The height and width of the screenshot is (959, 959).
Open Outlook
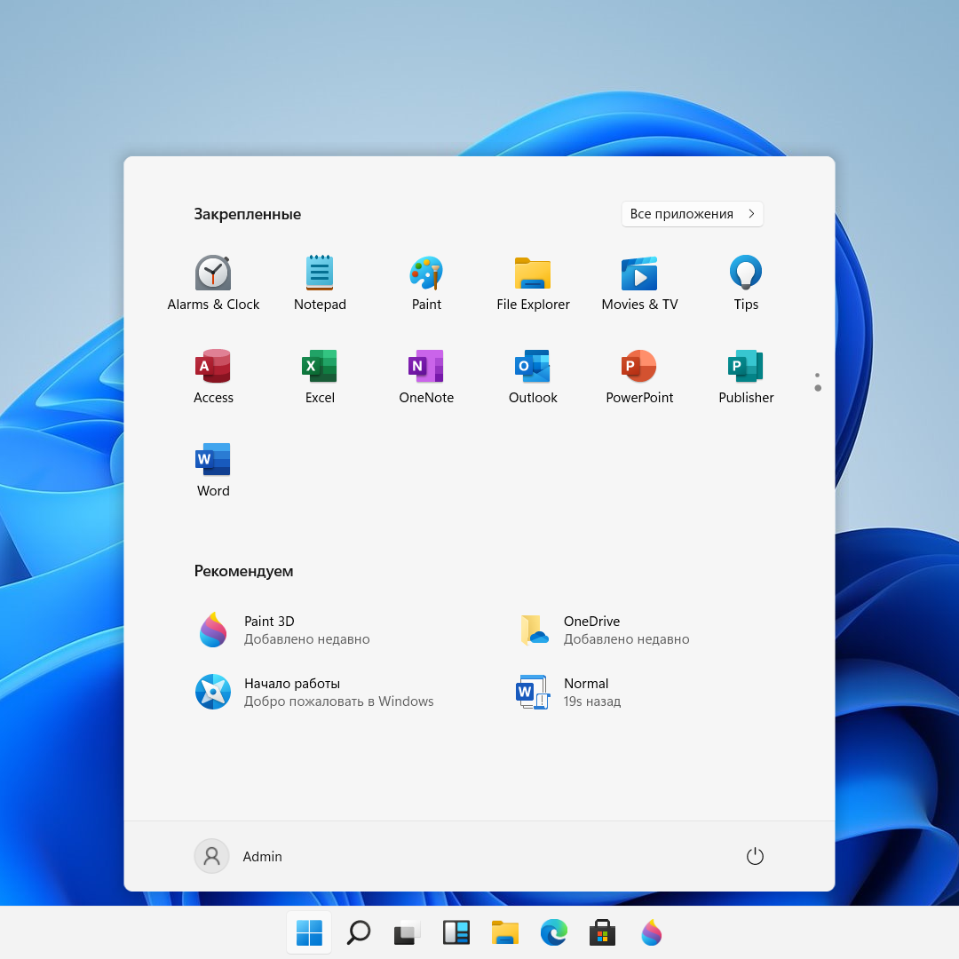(533, 376)
